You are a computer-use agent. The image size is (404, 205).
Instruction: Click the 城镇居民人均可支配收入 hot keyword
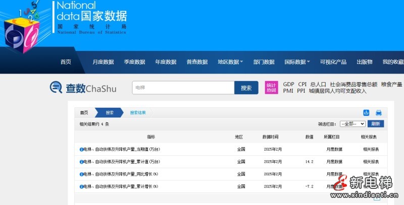point(337,91)
